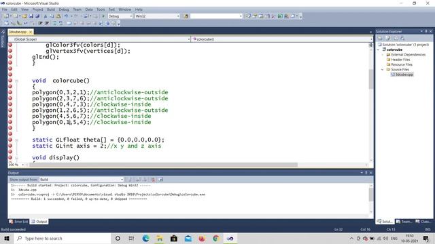The image size is (435, 244).
Task: Open Microsoft Edge from the taskbar
Action: pyautogui.click(x=145, y=238)
